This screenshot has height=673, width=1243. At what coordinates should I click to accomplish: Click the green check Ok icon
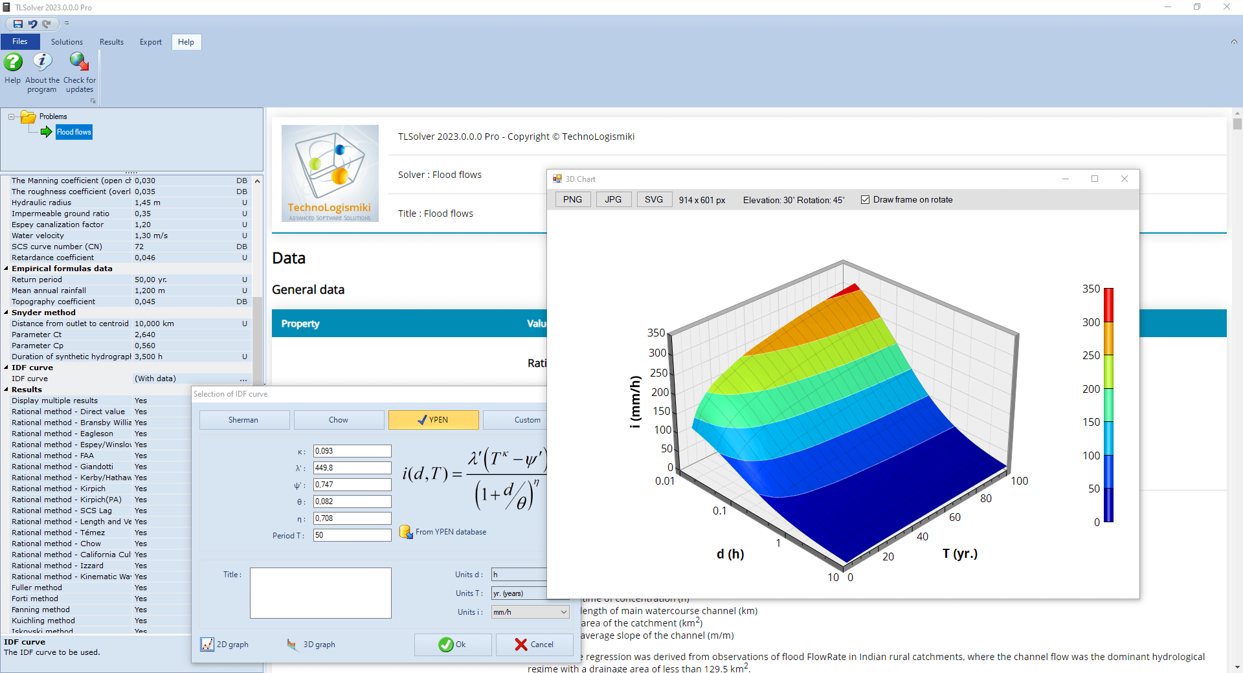tap(446, 645)
